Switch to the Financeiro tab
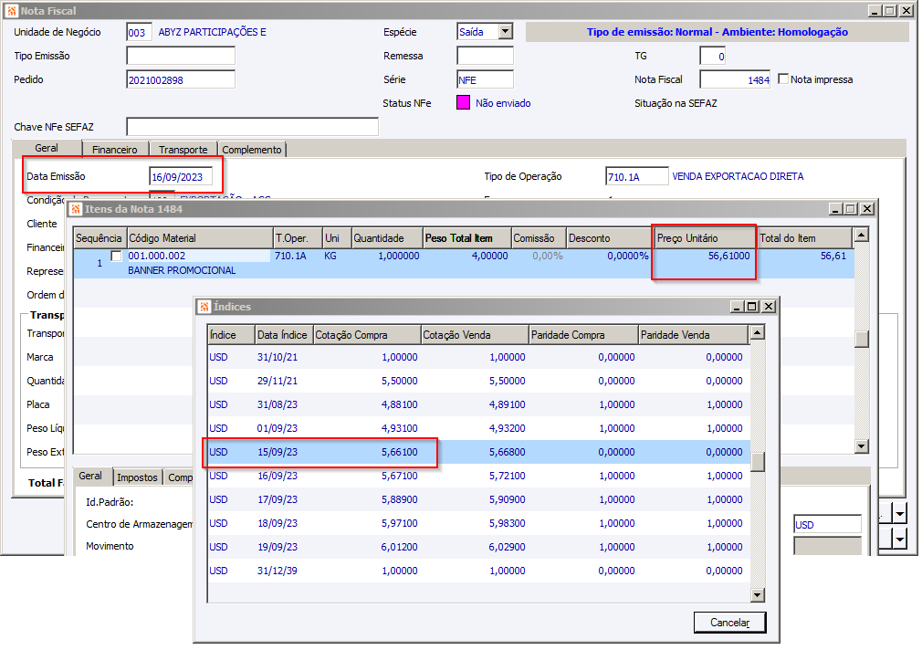This screenshot has width=922, height=650. [x=115, y=149]
